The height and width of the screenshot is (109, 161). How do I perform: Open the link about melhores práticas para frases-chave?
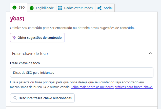pyautogui.click(x=112, y=87)
